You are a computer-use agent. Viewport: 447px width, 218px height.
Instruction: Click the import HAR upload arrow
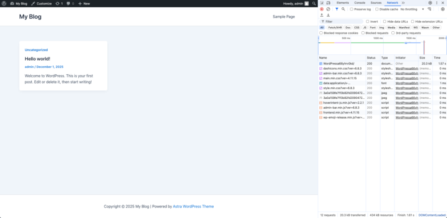322,15
